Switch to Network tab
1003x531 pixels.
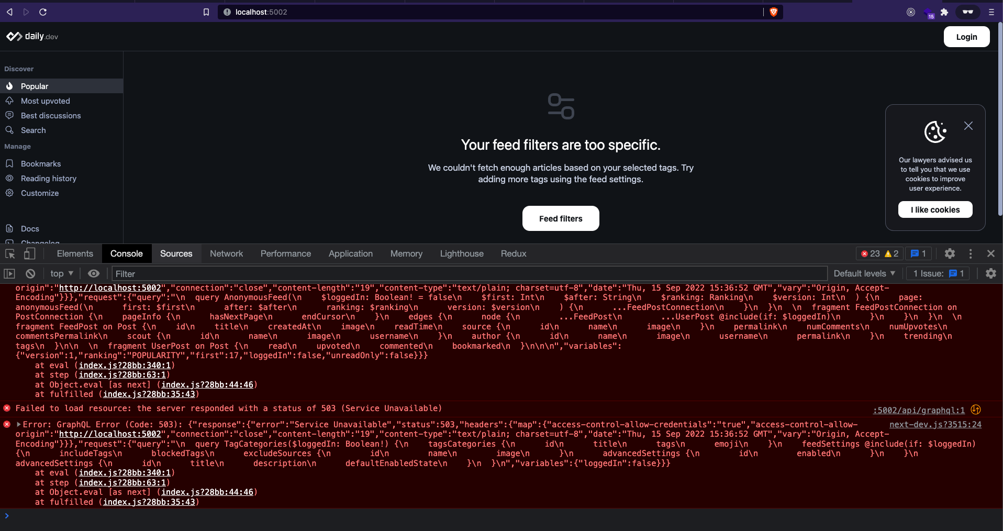pos(227,253)
